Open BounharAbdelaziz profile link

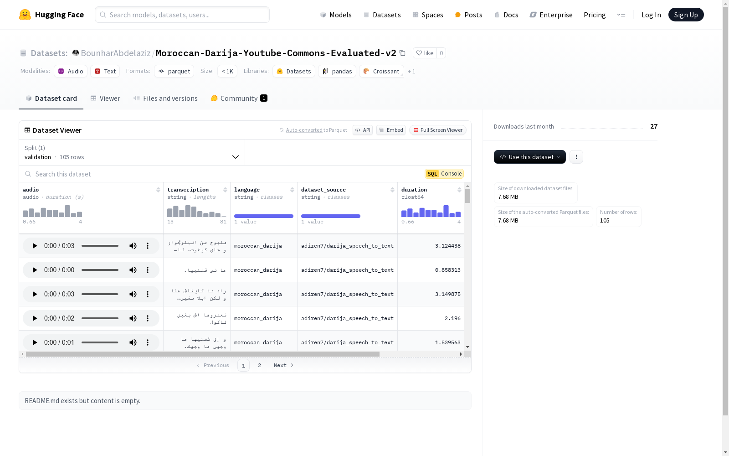click(x=116, y=53)
